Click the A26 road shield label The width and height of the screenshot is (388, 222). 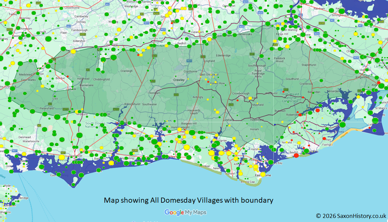click(231, 105)
